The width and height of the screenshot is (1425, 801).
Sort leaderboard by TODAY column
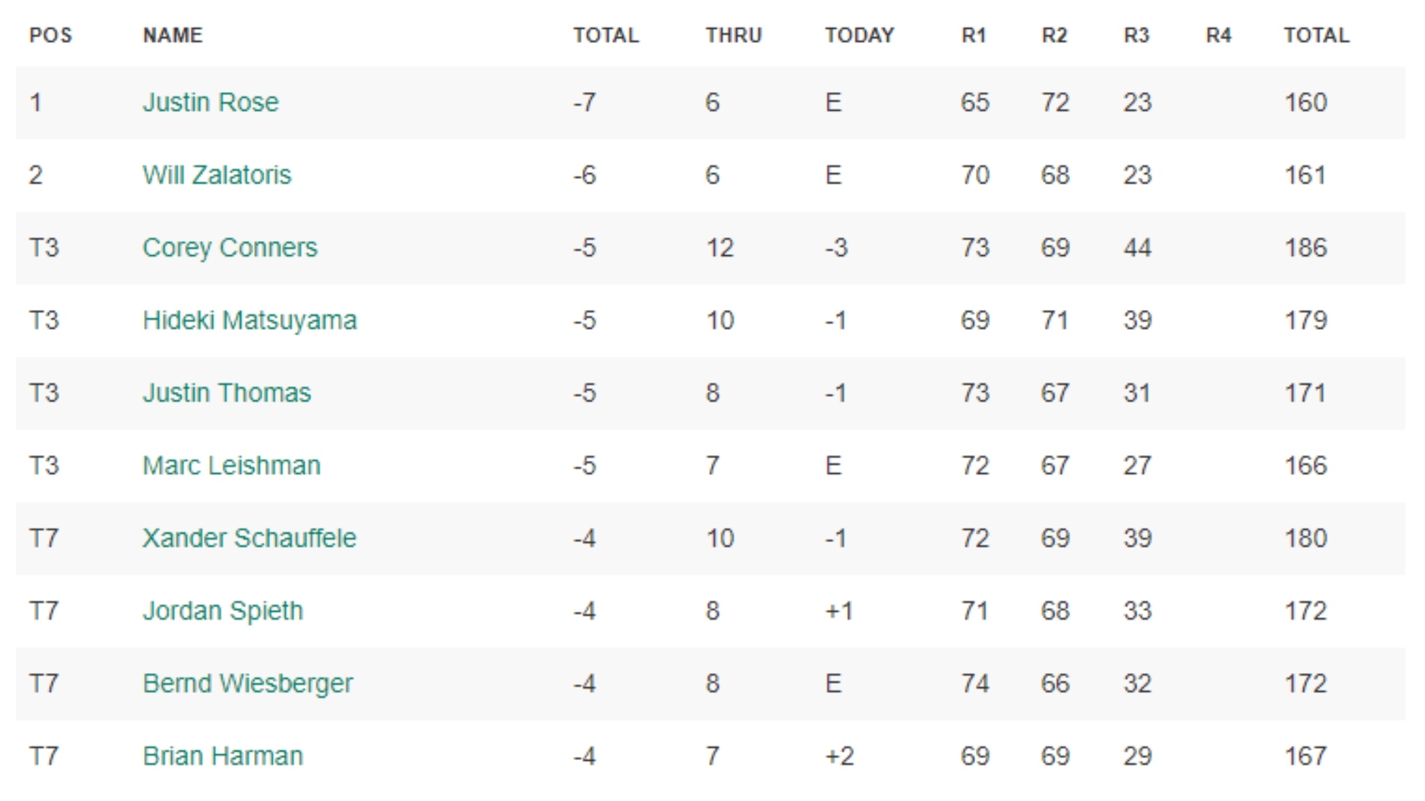[859, 35]
